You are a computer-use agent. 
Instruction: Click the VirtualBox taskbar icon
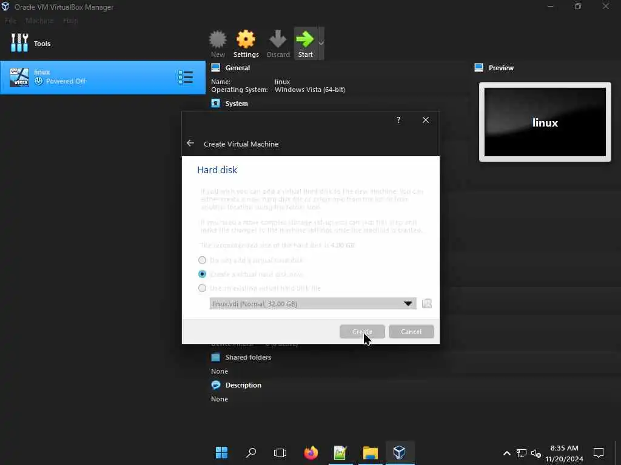tap(400, 453)
